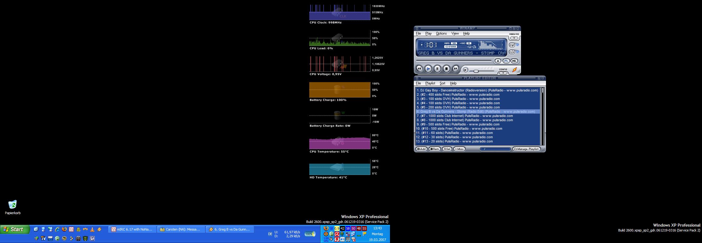The image size is (702, 243).
Task: Select playlist entry 6 Greg B Stomp
Action: point(478,111)
